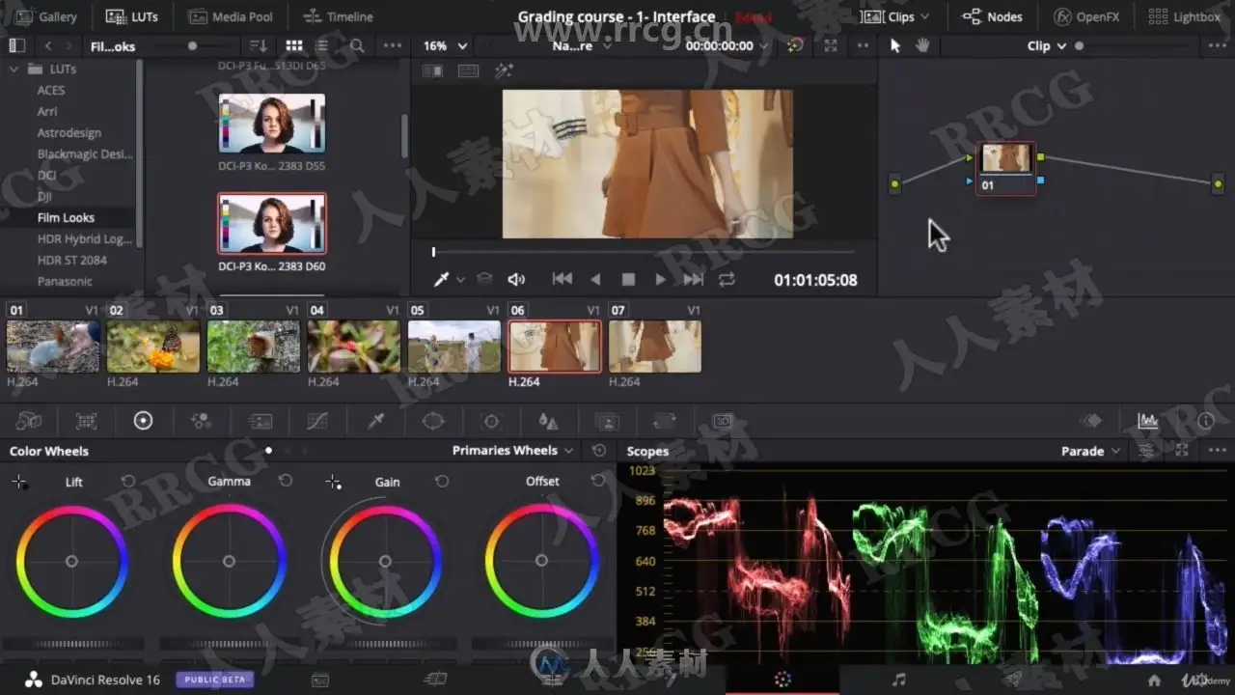Open the Camera Raw palette
Image resolution: width=1235 pixels, height=695 pixels.
(x=29, y=421)
